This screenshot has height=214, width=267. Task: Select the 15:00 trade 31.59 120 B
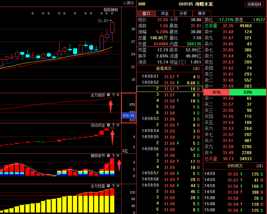coord(235,204)
